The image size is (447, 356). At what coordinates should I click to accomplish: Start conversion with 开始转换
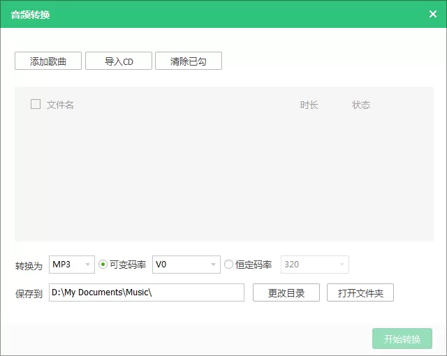point(402,339)
